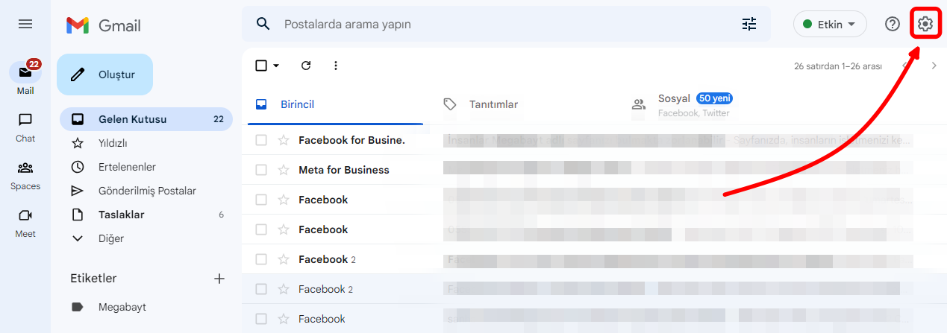Click the Refresh inbox icon
The image size is (947, 333).
(x=306, y=66)
